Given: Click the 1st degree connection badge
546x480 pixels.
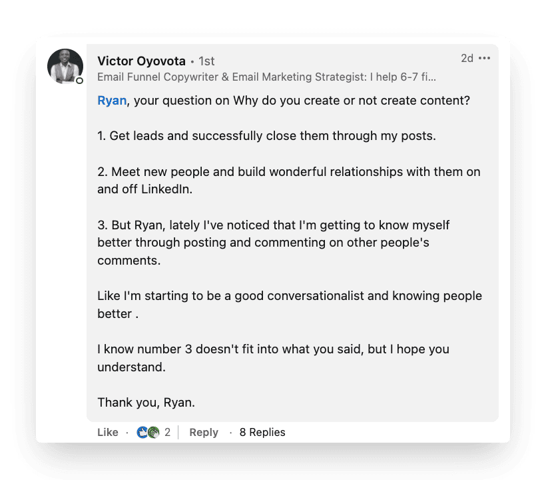Looking at the screenshot, I should coord(206,61).
